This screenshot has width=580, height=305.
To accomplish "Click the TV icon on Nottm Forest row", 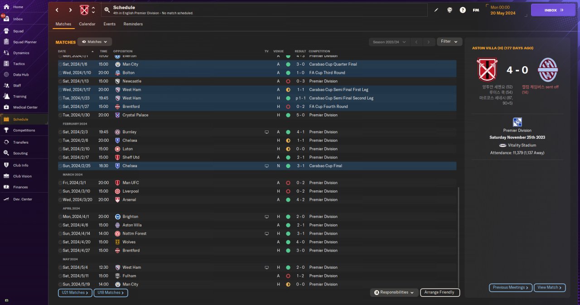I will 266,234.
